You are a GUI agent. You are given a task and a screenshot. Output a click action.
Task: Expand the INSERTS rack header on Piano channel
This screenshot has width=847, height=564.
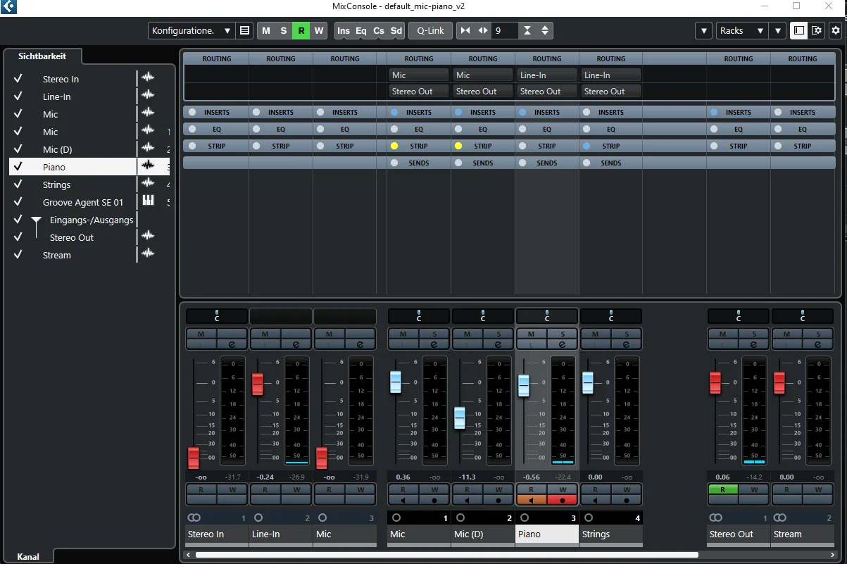coord(547,112)
